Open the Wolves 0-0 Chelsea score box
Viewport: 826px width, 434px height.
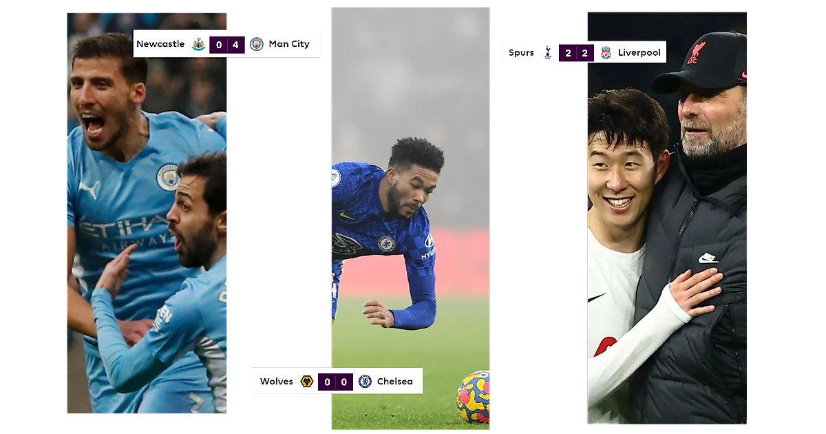[335, 382]
